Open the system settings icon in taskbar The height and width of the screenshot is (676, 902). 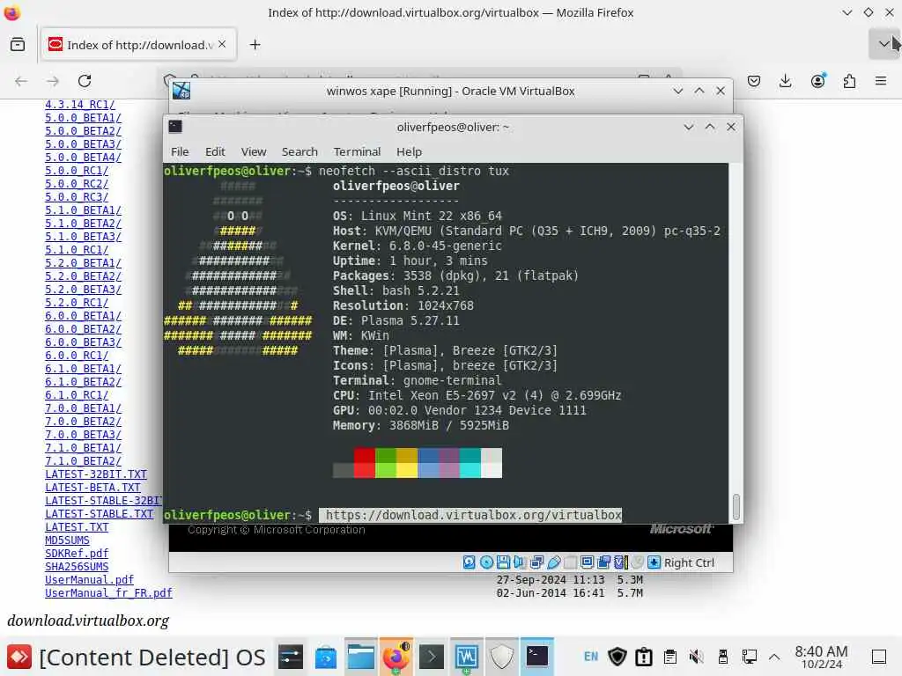click(291, 657)
